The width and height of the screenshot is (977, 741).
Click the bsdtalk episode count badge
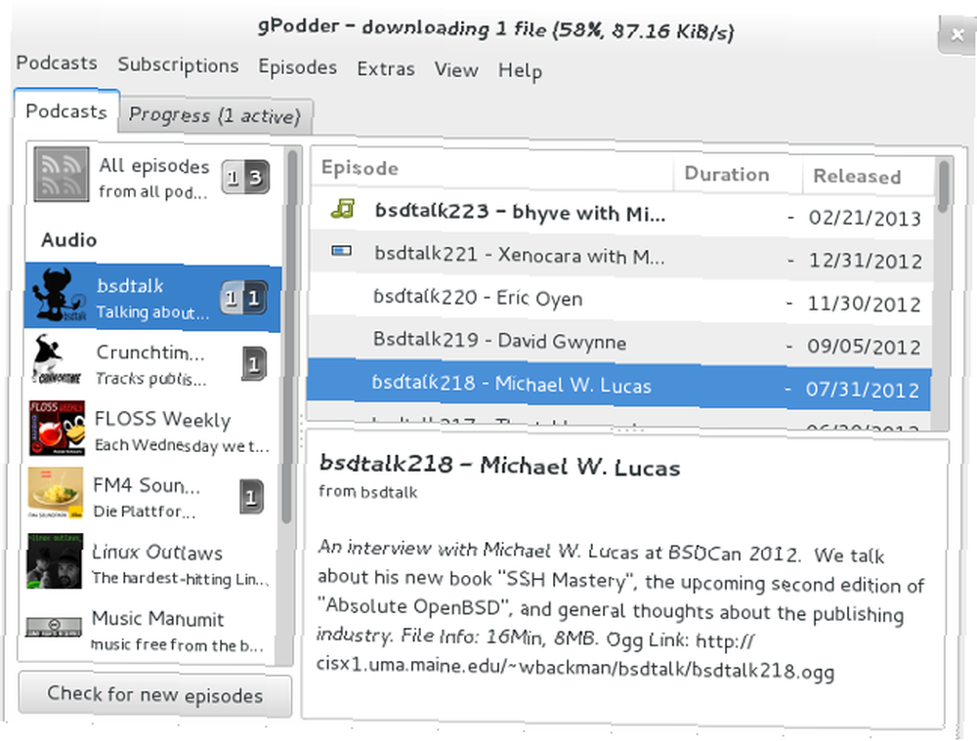[x=243, y=298]
